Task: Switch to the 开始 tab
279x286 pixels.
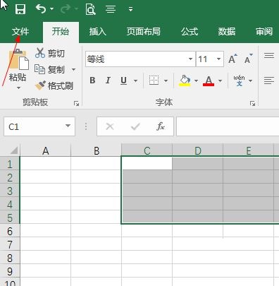Action: (x=61, y=32)
